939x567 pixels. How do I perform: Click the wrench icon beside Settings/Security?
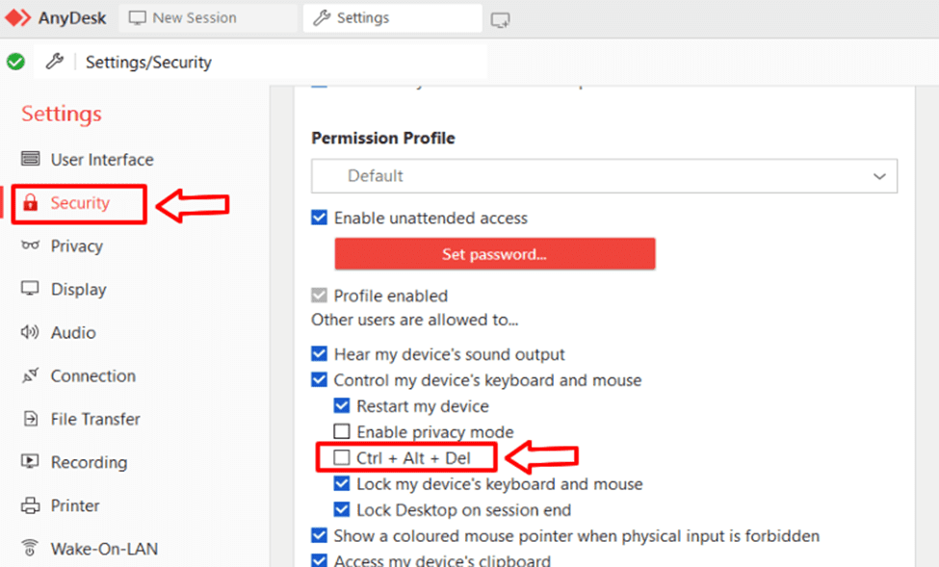click(x=55, y=62)
